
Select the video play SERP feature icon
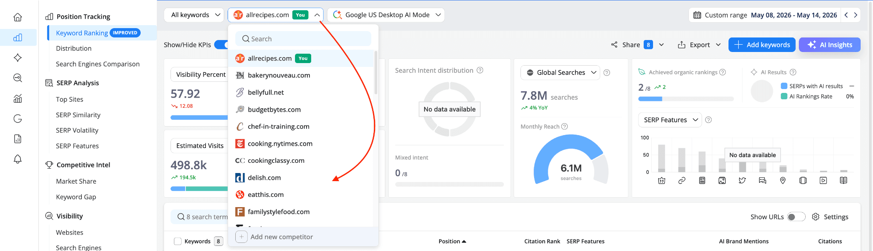tap(823, 181)
